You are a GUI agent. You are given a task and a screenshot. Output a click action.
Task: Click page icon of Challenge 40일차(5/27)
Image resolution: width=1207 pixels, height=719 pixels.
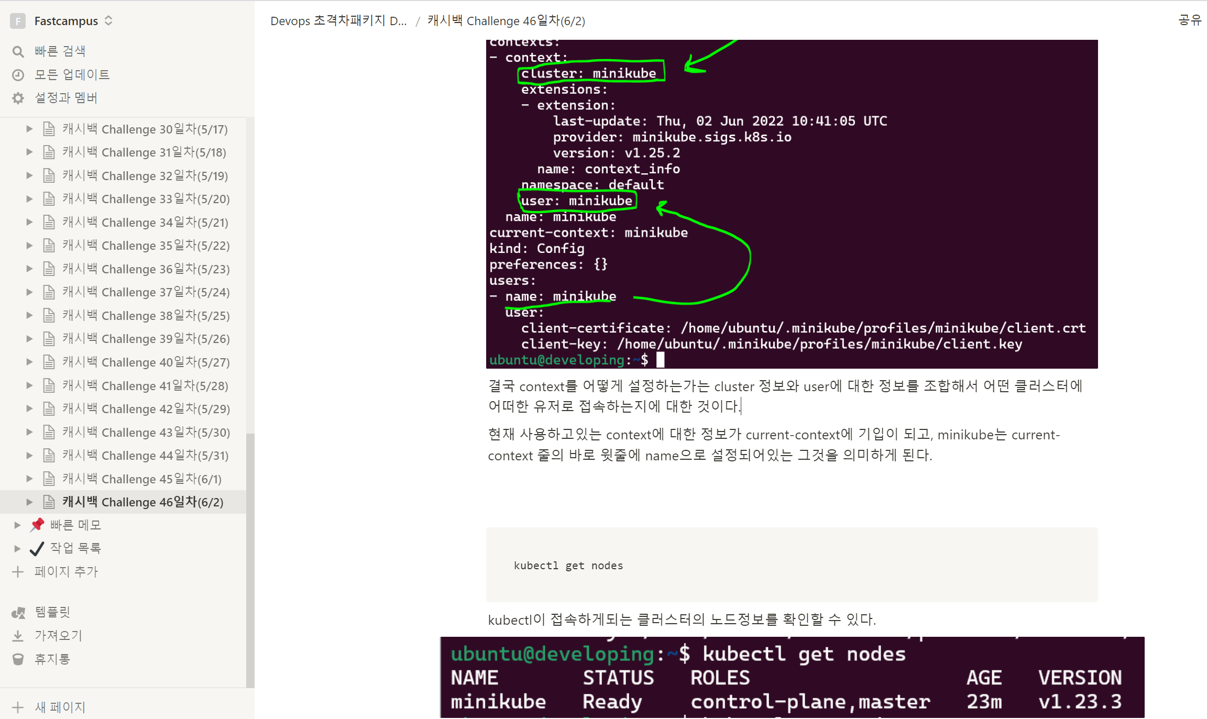[49, 362]
